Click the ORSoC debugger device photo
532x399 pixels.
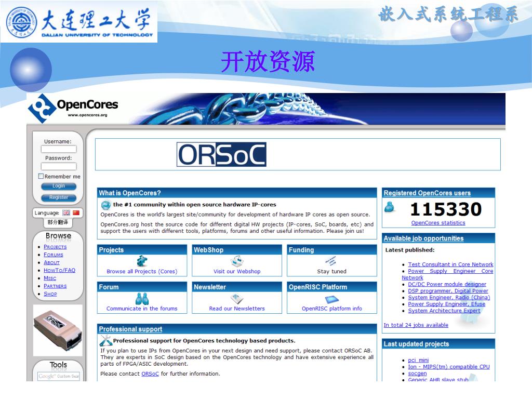tap(58, 330)
